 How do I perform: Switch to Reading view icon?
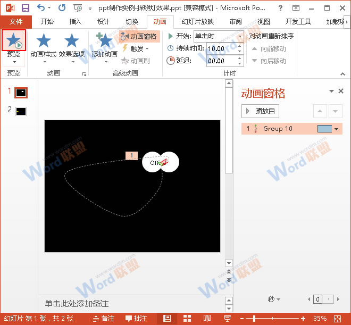[207, 318]
